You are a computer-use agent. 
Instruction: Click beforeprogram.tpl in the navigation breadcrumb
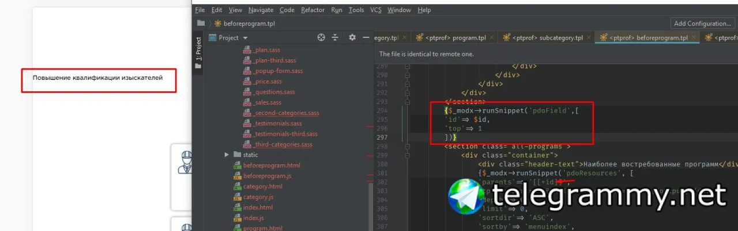point(248,24)
